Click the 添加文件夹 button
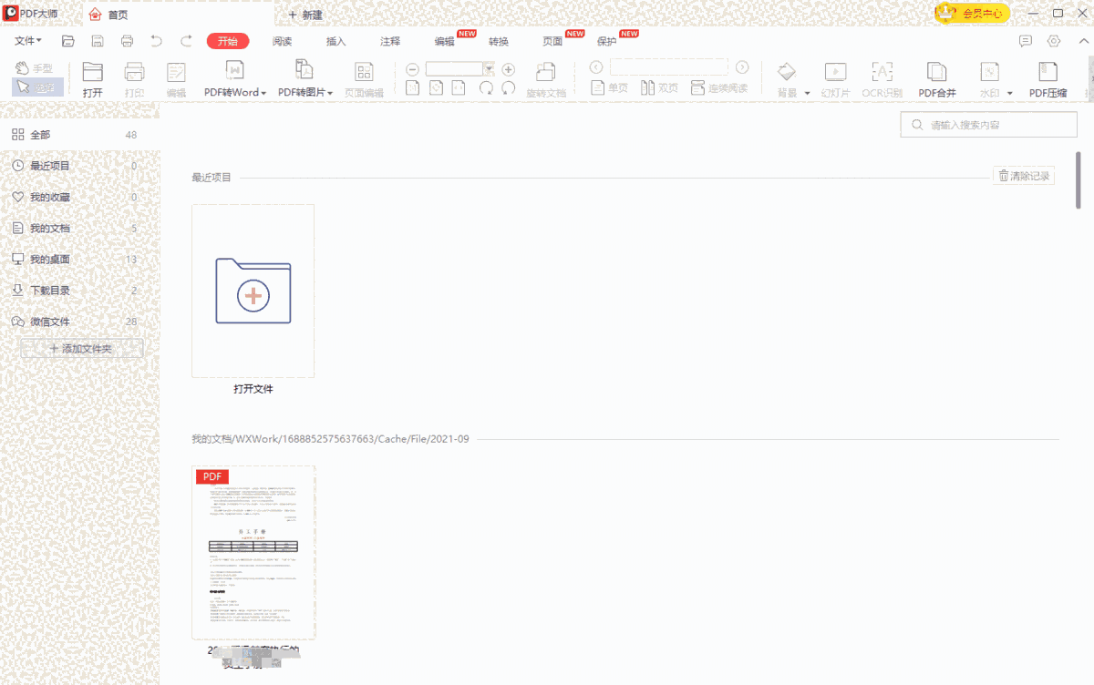The image size is (1094, 685). (81, 349)
